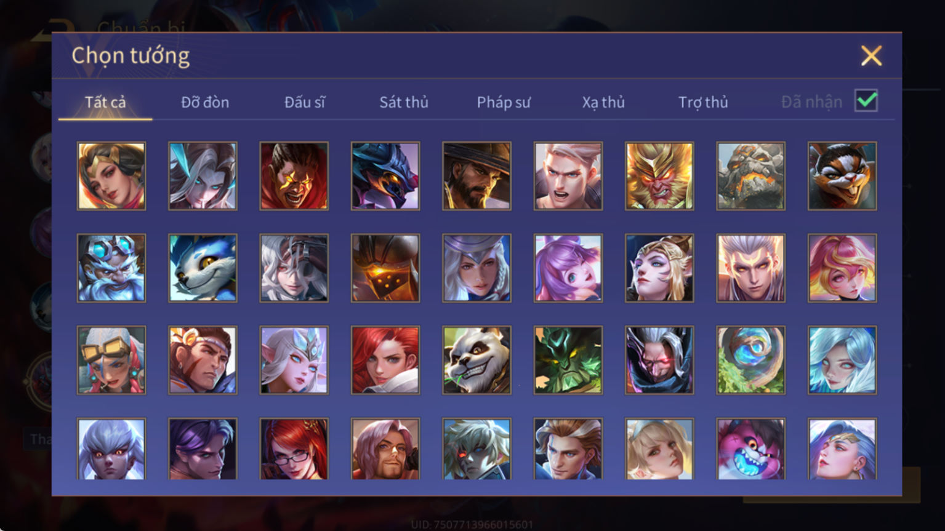
Task: Select the pink grinning cat creature hero
Action: (750, 449)
